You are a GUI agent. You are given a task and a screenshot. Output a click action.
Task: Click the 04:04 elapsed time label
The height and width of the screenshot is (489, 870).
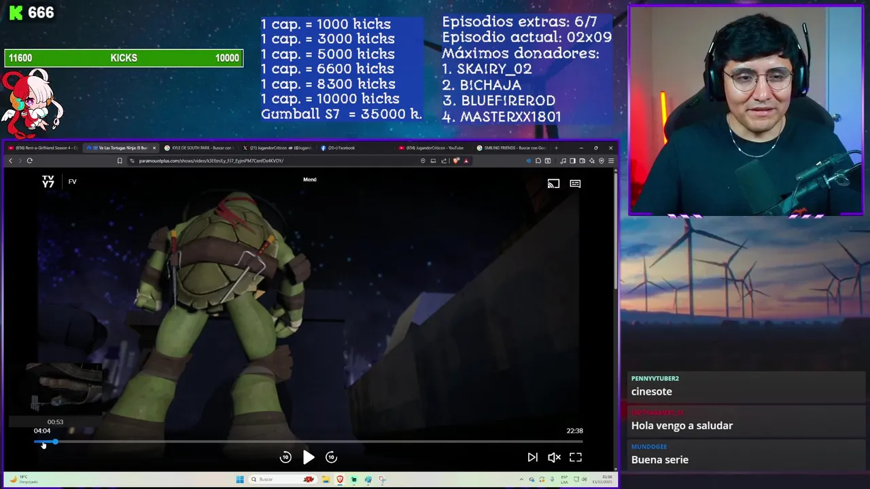pyautogui.click(x=42, y=431)
